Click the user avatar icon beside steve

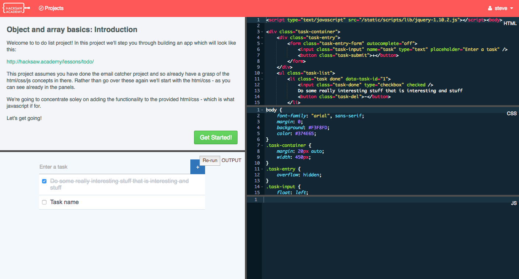[x=490, y=8]
